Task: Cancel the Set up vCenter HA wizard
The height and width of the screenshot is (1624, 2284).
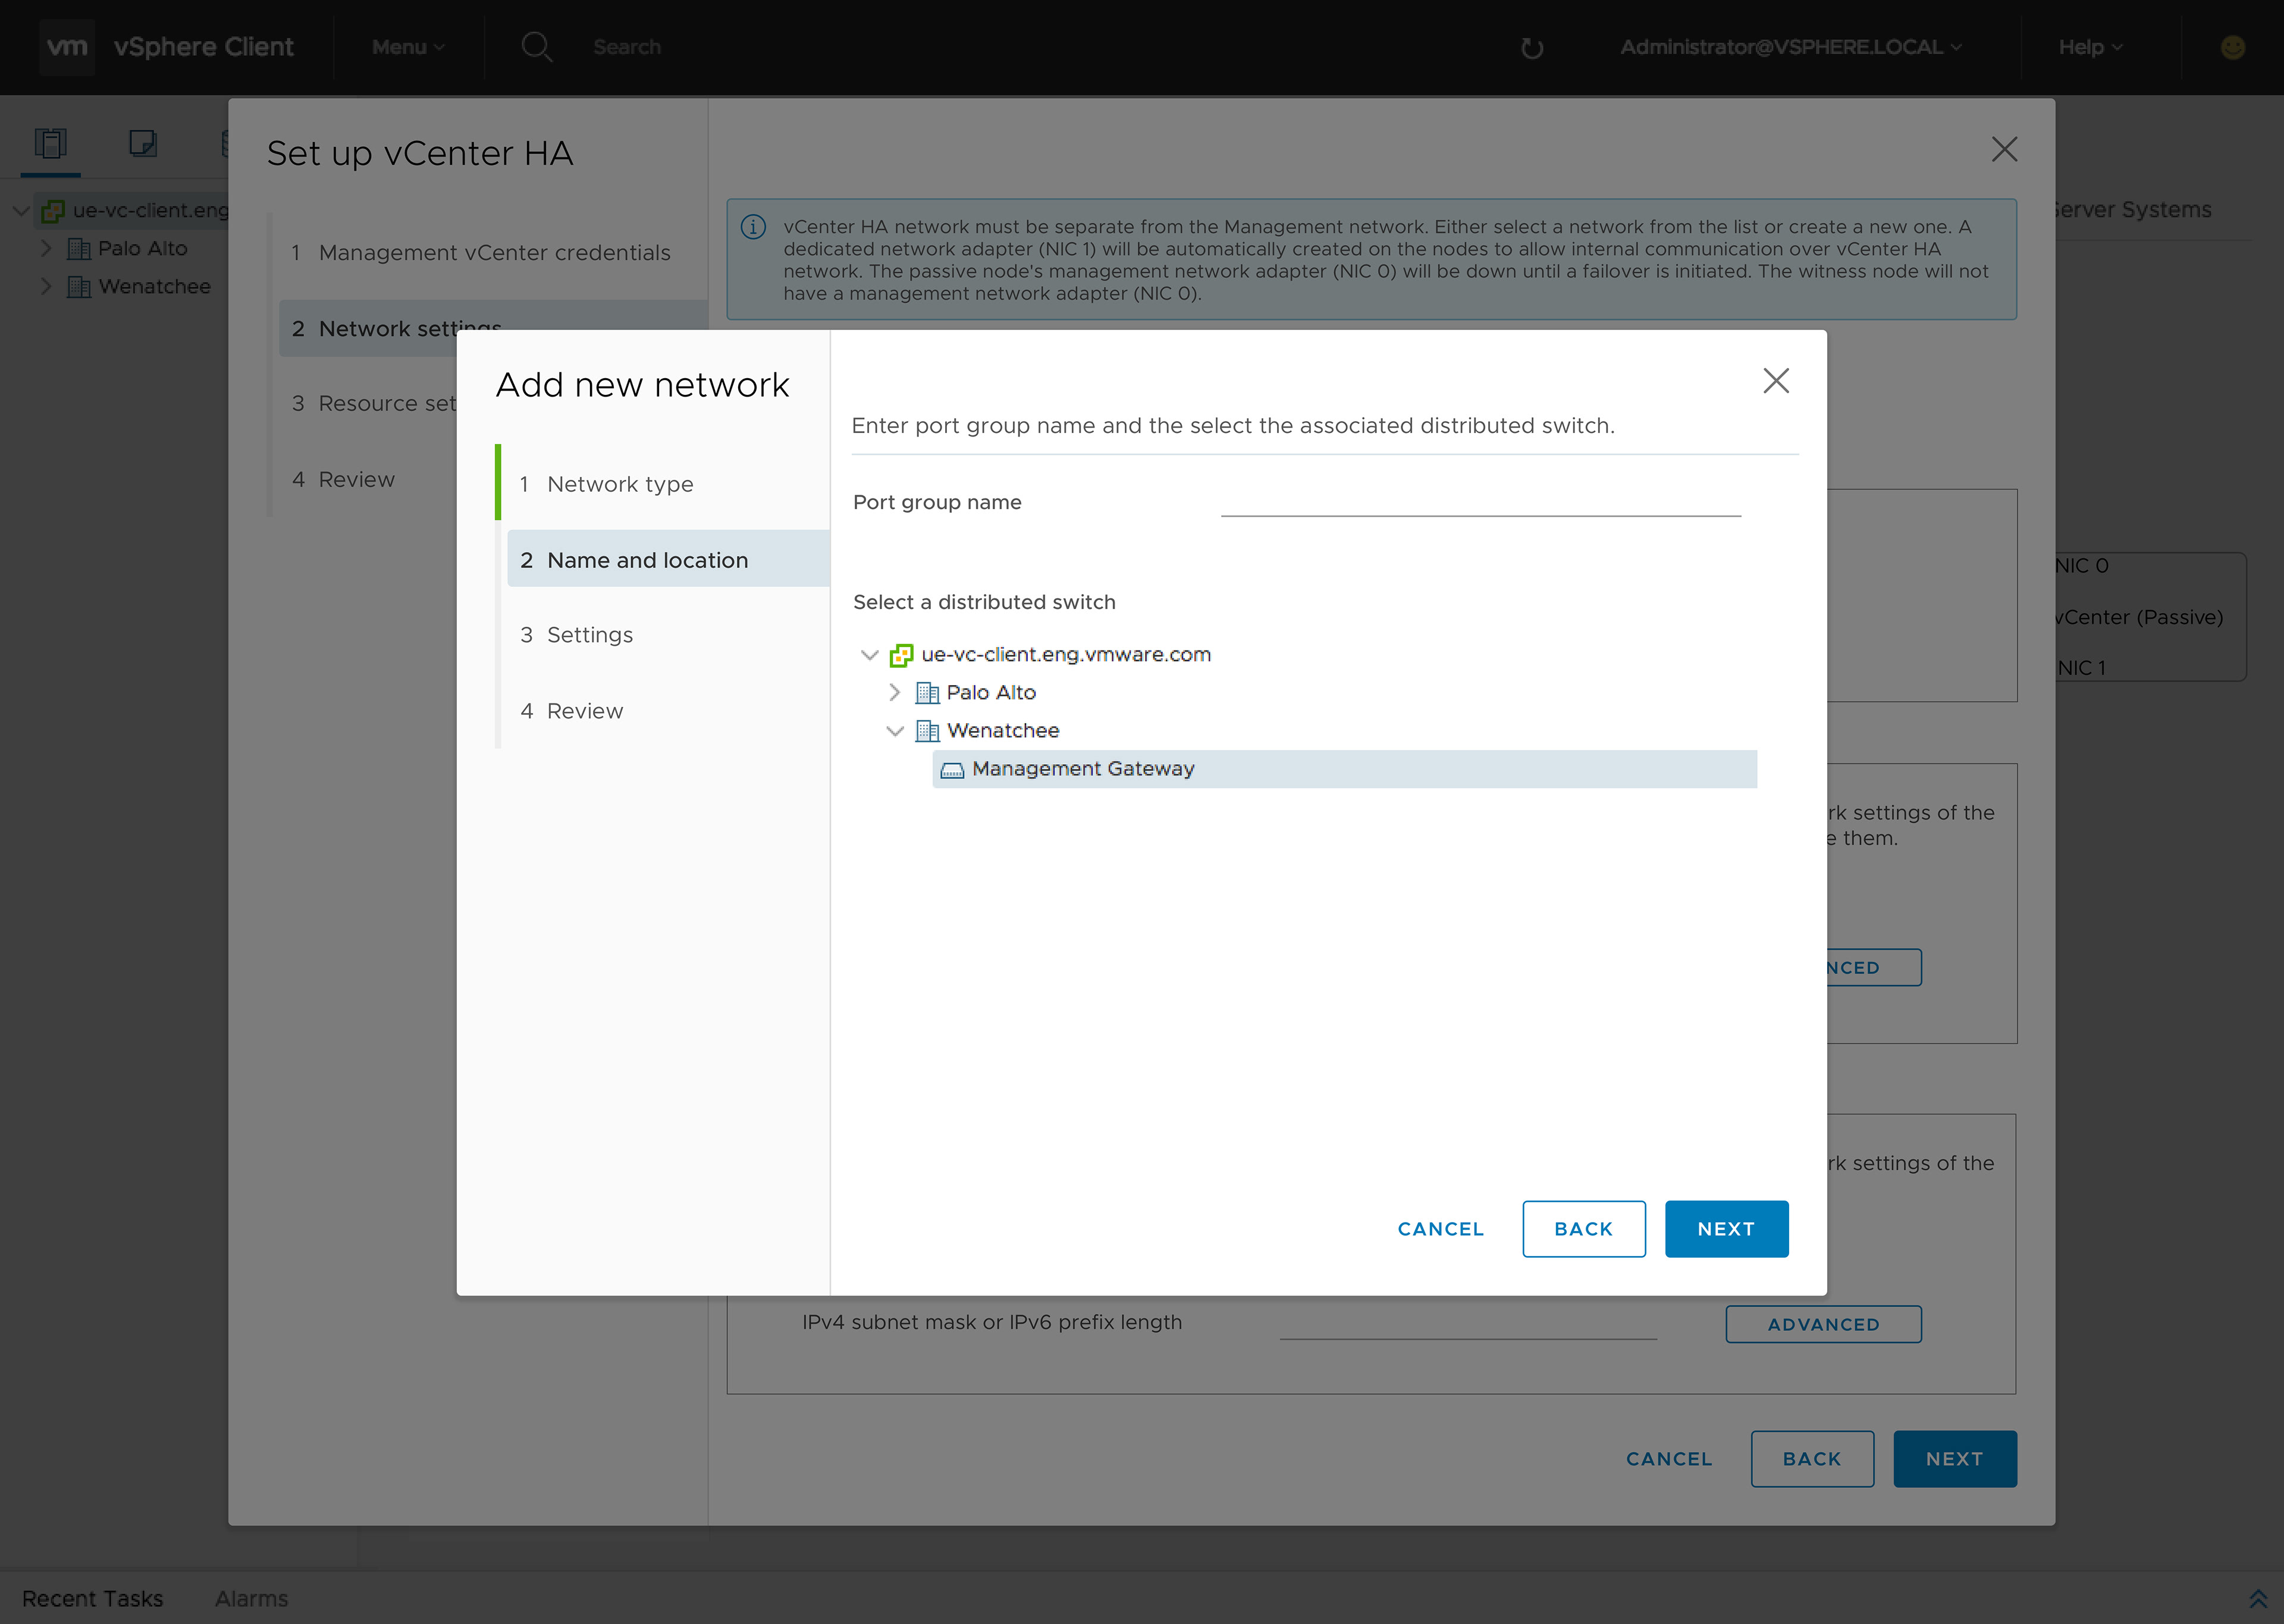Action: coord(1669,1459)
